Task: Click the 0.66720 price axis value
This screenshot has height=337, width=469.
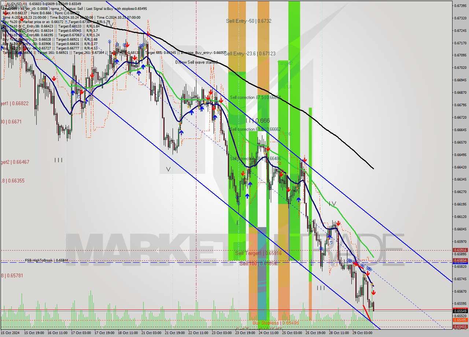Action: (x=460, y=117)
